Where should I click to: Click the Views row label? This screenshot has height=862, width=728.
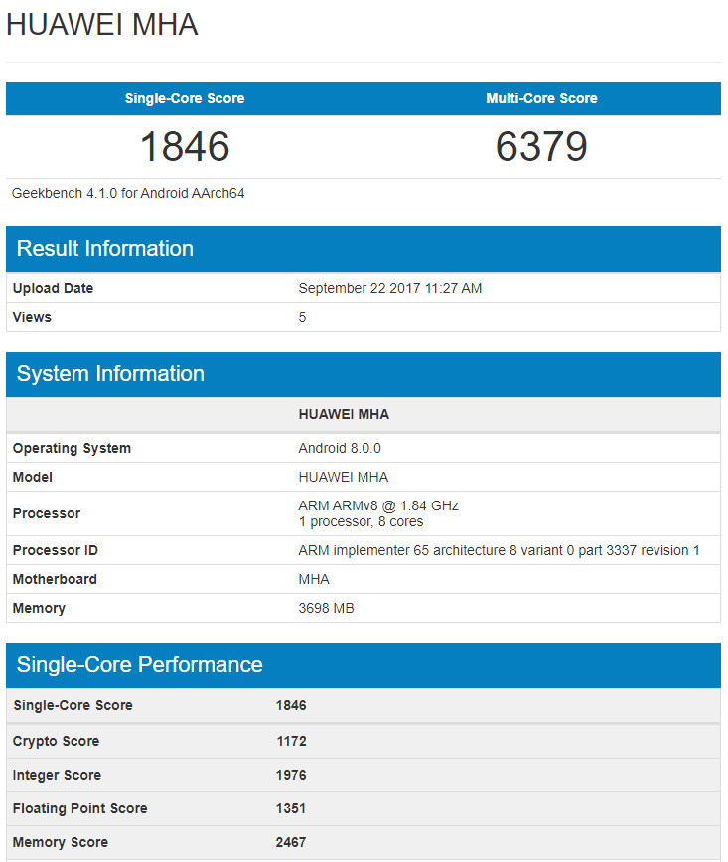coord(32,317)
